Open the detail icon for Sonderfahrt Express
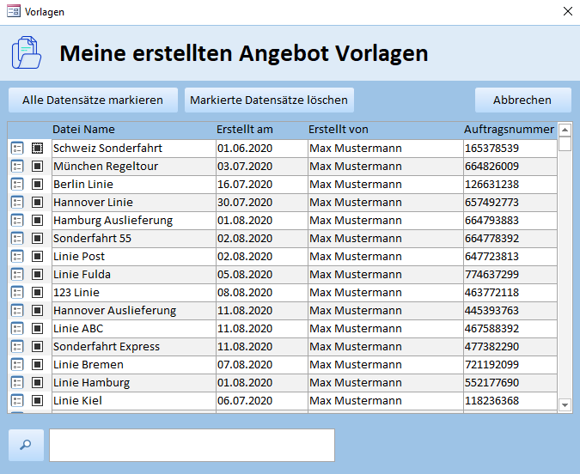The width and height of the screenshot is (580, 474). click(x=17, y=347)
